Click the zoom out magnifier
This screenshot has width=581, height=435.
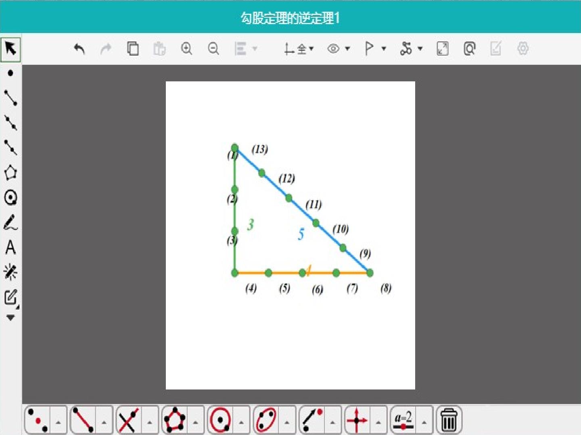213,49
